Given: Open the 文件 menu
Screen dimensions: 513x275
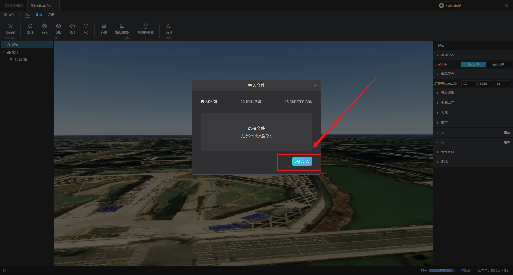Looking at the screenshot, I should pyautogui.click(x=9, y=15).
